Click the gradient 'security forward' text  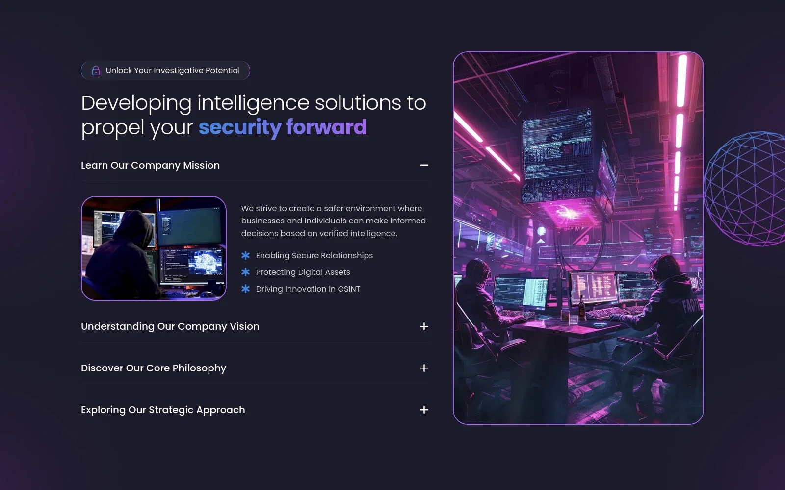[x=282, y=127]
